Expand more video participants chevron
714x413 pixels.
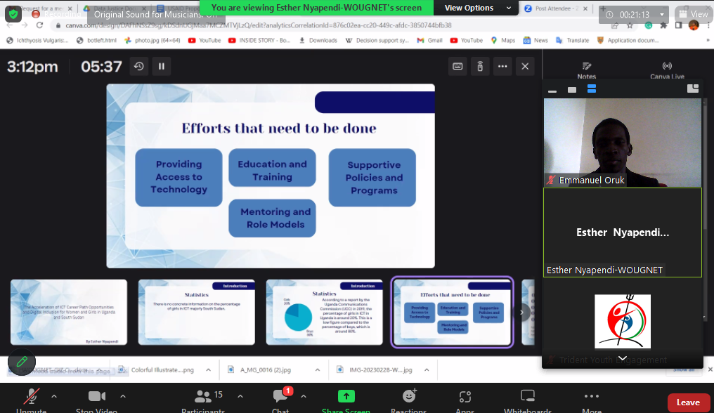pyautogui.click(x=622, y=358)
